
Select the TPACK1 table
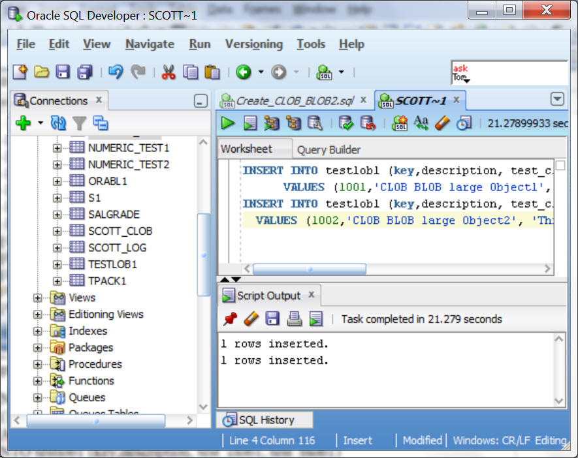pos(107,281)
